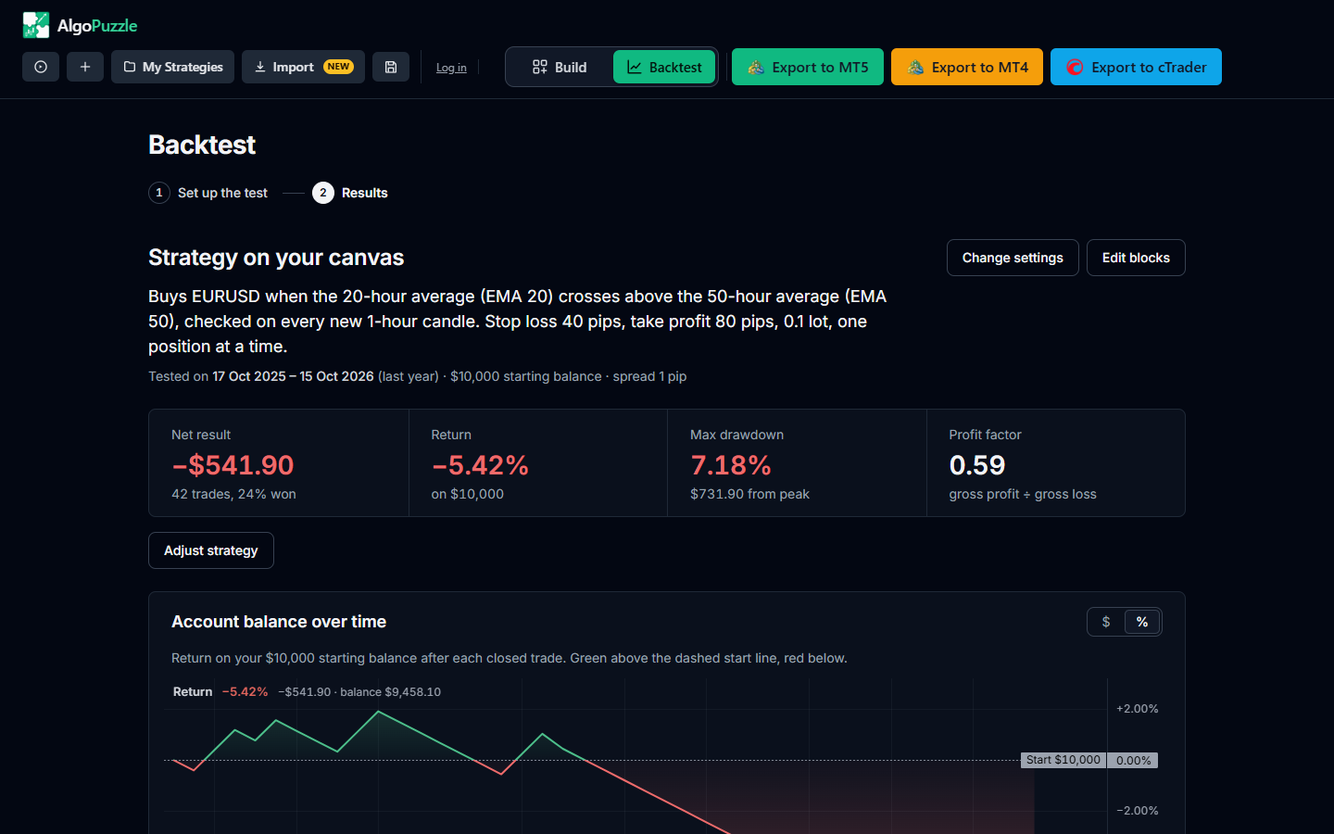Click the AlgoPuzzle brand name text
Screen dimensions: 1334x834
pyautogui.click(x=97, y=26)
